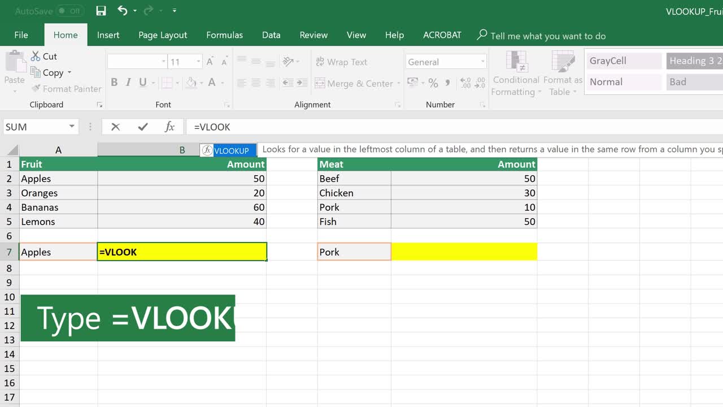
Task: Click the Redo arrow icon
Action: (149, 10)
